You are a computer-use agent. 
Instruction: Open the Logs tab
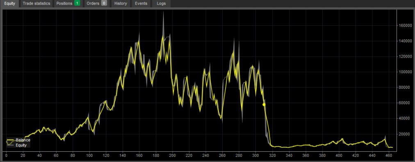[x=161, y=3]
